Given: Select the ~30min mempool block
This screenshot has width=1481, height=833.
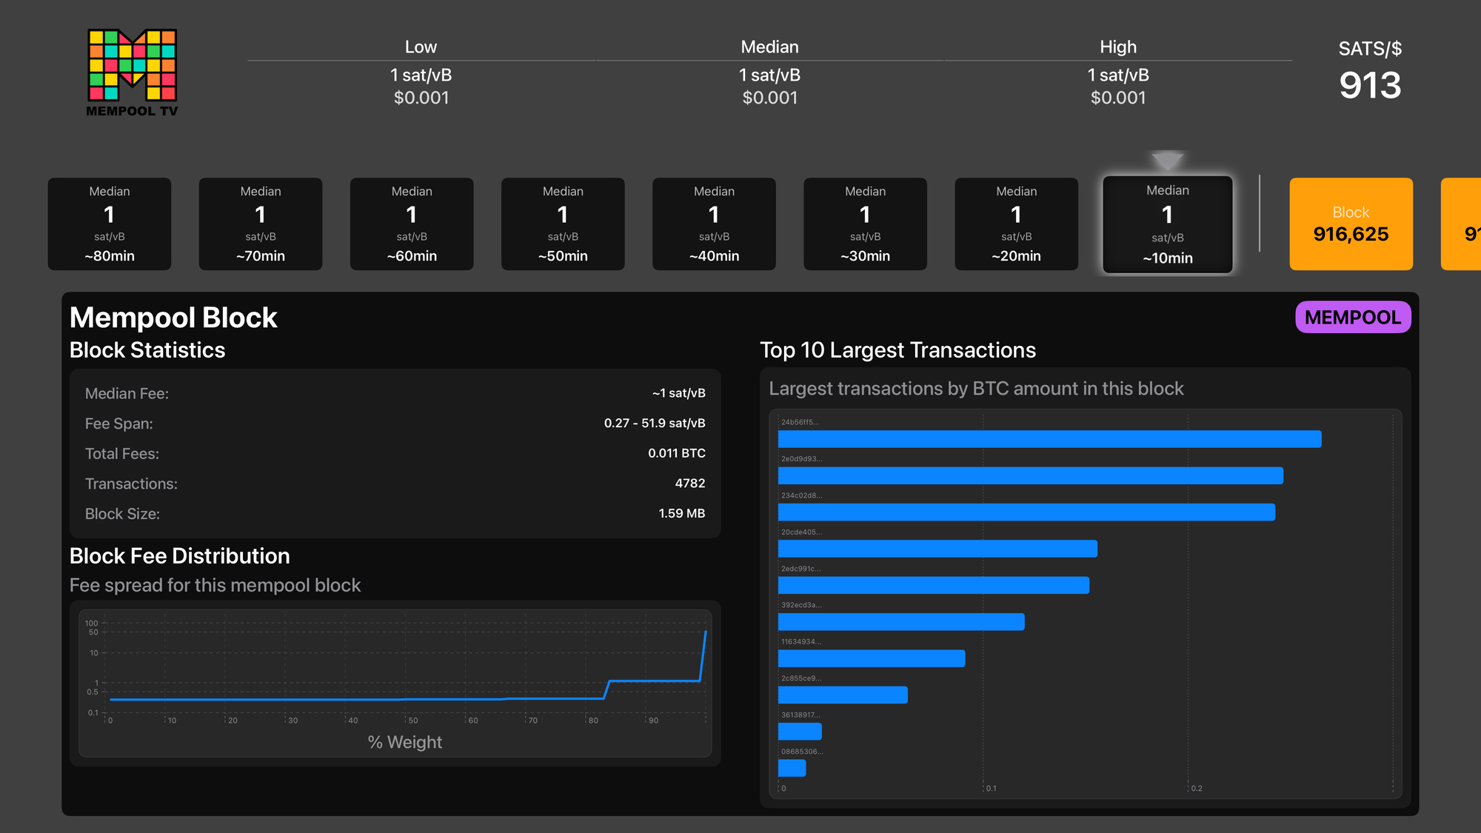Looking at the screenshot, I should [x=865, y=224].
